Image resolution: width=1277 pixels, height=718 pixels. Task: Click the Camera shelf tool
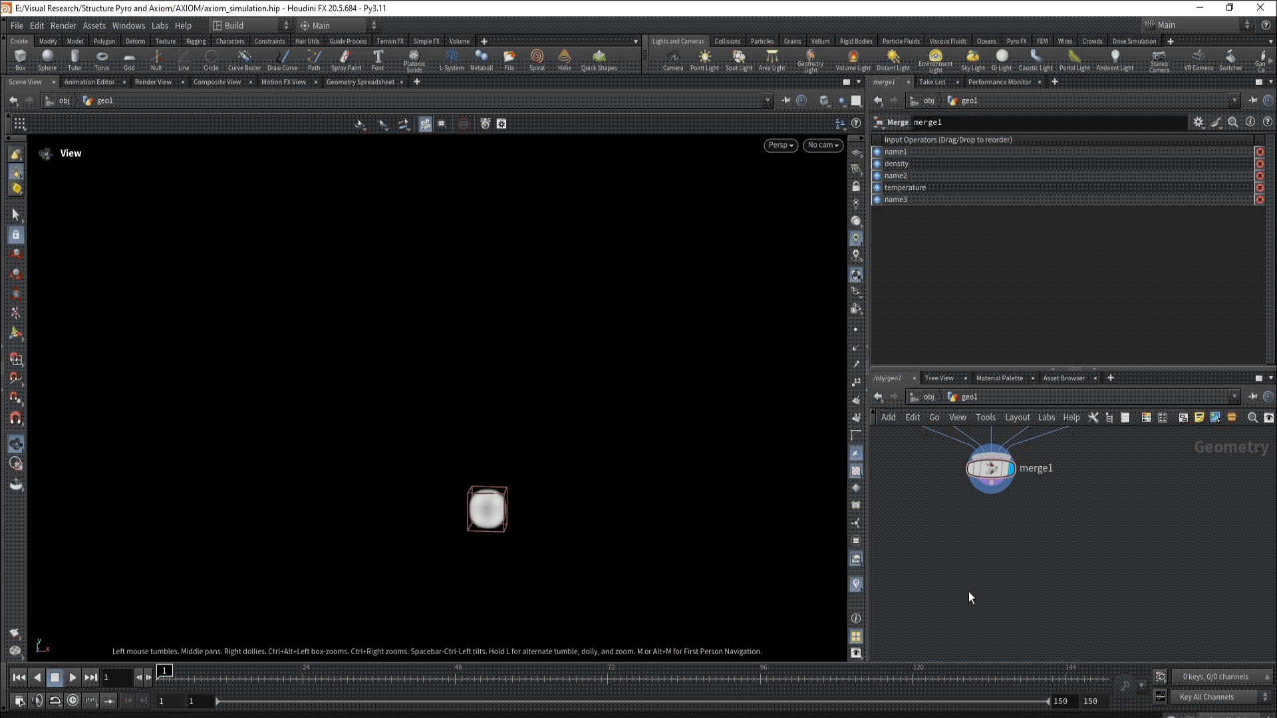point(672,59)
